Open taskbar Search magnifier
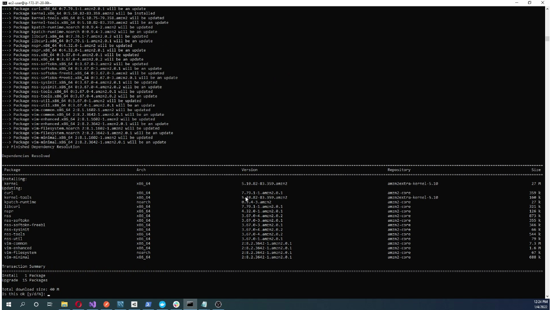Screen dimensions: 552x310 coord(23,304)
